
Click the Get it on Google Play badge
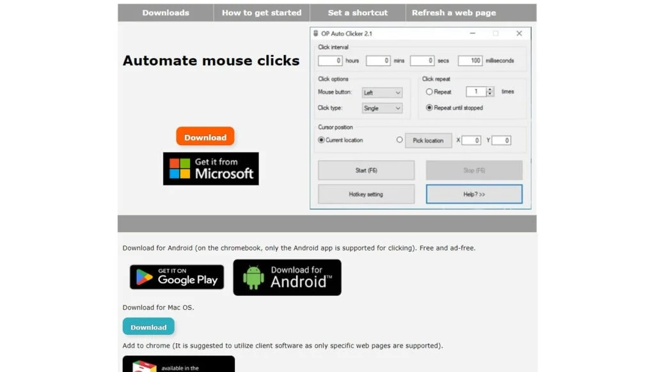coord(177,277)
